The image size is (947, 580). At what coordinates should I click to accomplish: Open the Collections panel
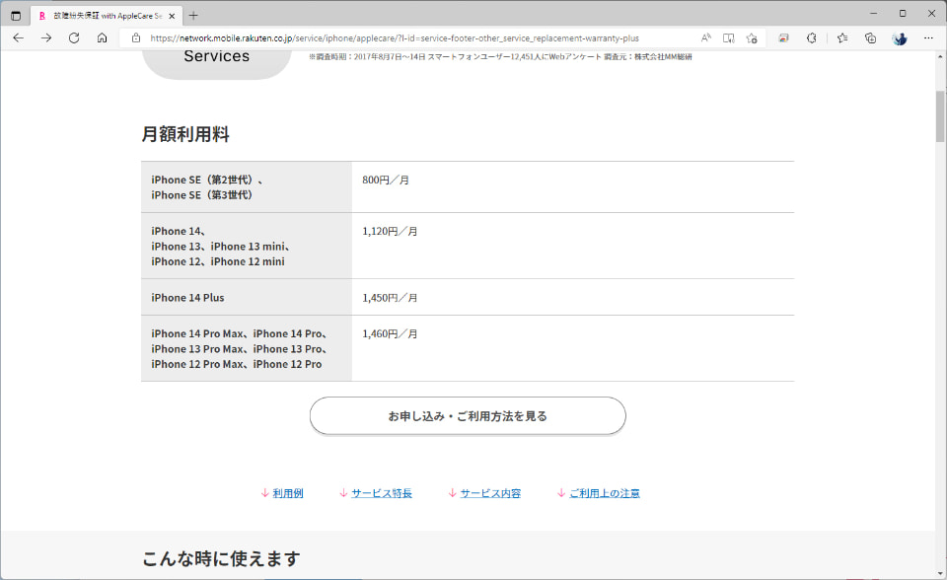tap(869, 37)
